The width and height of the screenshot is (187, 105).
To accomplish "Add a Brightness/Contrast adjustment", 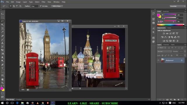I will pyautogui.click(x=164, y=34).
